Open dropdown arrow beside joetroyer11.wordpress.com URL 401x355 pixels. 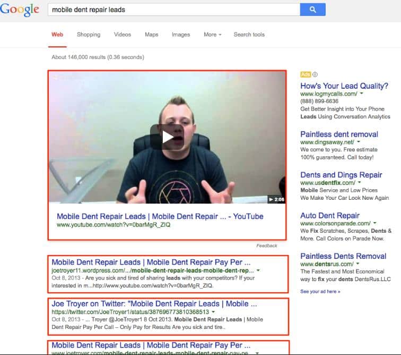tap(258, 271)
